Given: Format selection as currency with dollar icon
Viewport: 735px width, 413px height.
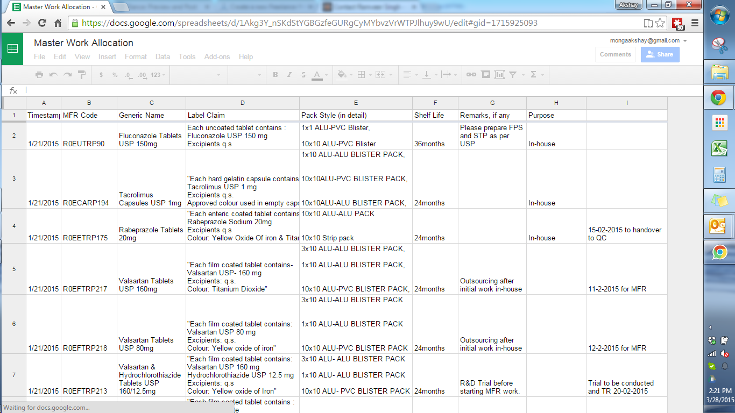Looking at the screenshot, I should [x=101, y=75].
